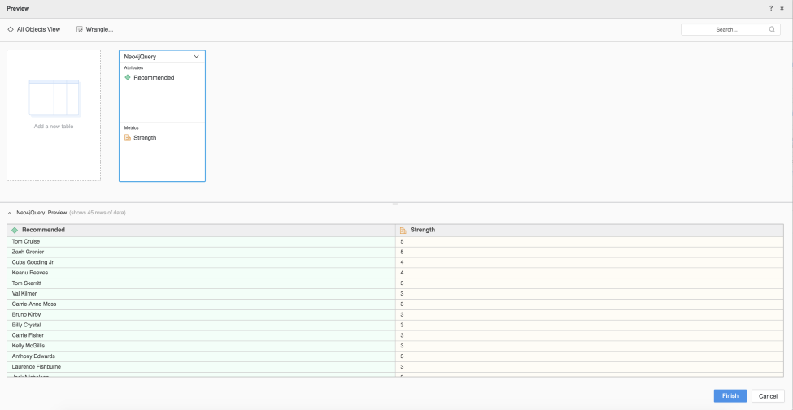Click the help question mark icon
The width and height of the screenshot is (793, 410).
point(771,8)
